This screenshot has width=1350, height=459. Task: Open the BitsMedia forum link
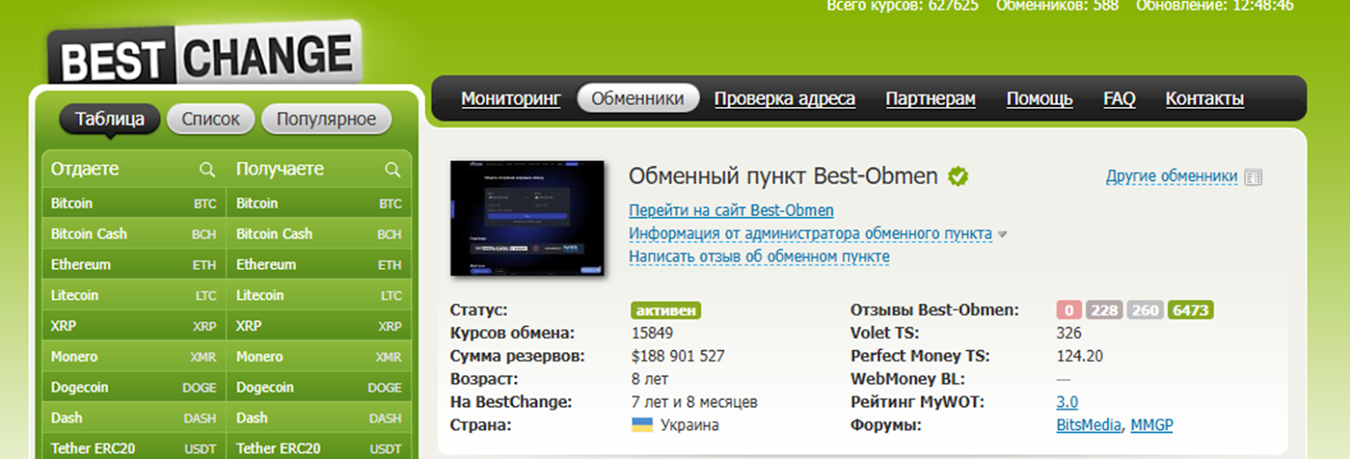pyautogui.click(x=1088, y=424)
